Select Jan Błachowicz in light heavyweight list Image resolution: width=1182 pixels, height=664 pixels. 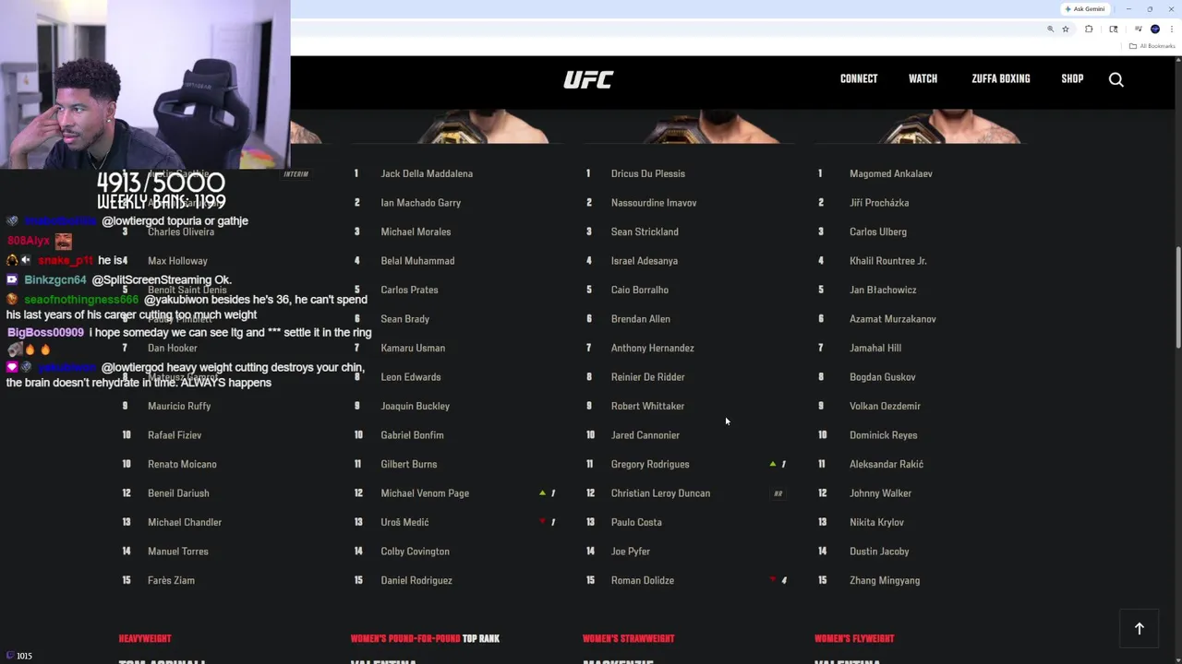click(x=883, y=290)
